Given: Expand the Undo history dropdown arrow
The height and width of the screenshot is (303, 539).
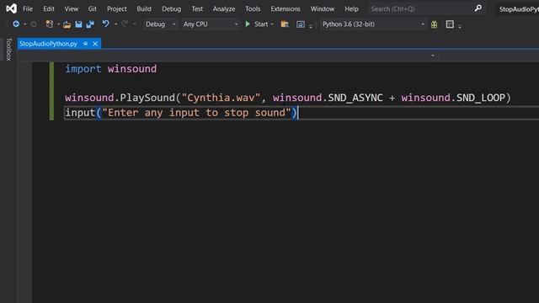Looking at the screenshot, I should point(115,24).
